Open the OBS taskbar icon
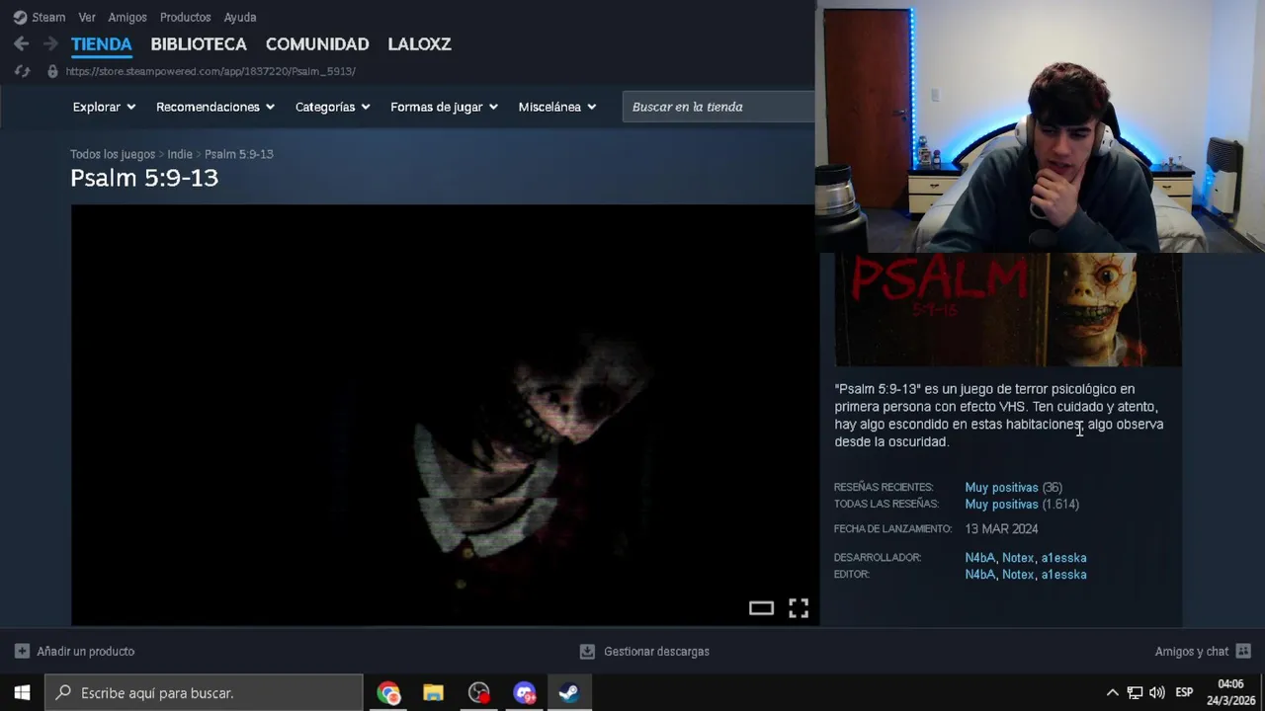Viewport: 1265px width, 711px height. (x=478, y=693)
